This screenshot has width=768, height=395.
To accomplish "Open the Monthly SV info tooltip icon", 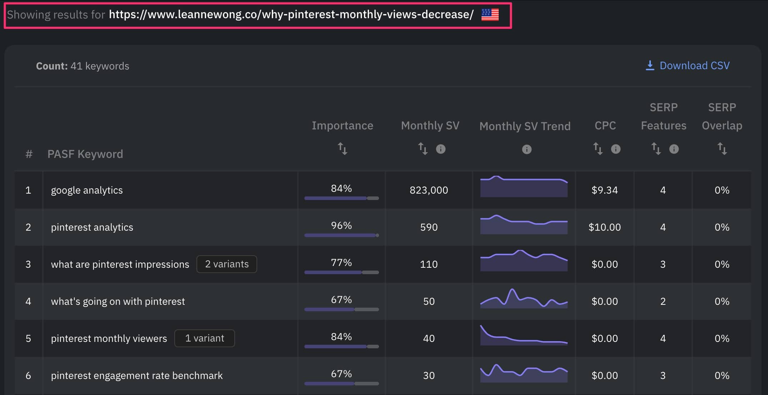I will click(x=441, y=149).
